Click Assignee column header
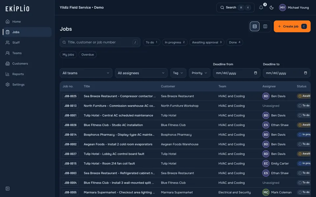The height and width of the screenshot is (197, 316). tap(269, 86)
